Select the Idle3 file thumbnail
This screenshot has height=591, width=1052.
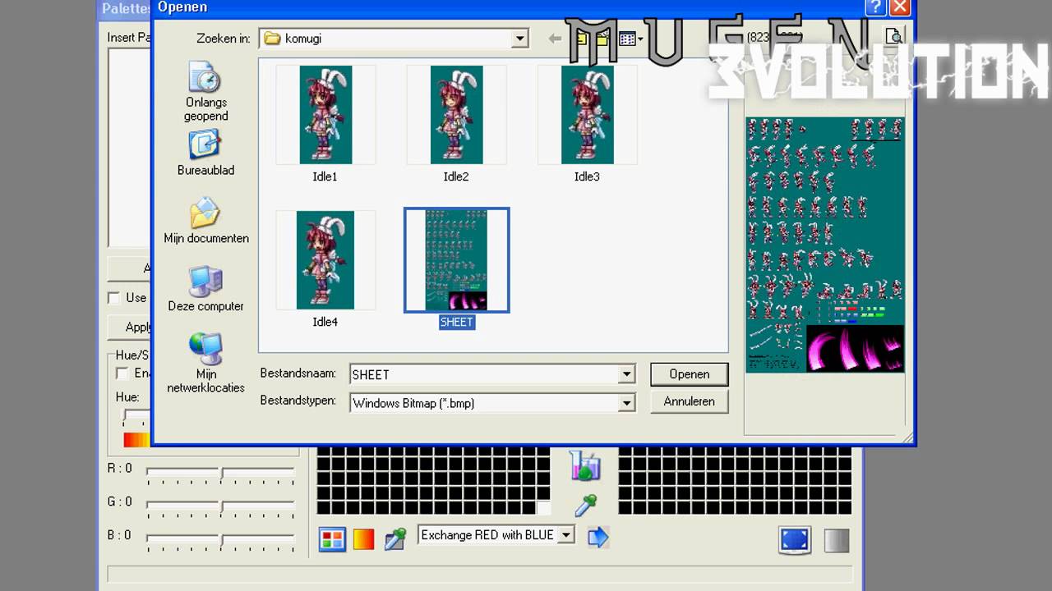(587, 115)
